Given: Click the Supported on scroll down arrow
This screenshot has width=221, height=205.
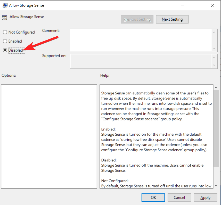Looking at the screenshot, I should 214,65.
